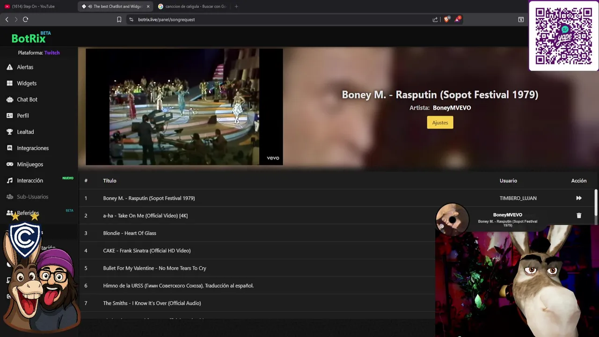Go back in browser history
Image resolution: width=599 pixels, height=337 pixels.
coord(7,19)
